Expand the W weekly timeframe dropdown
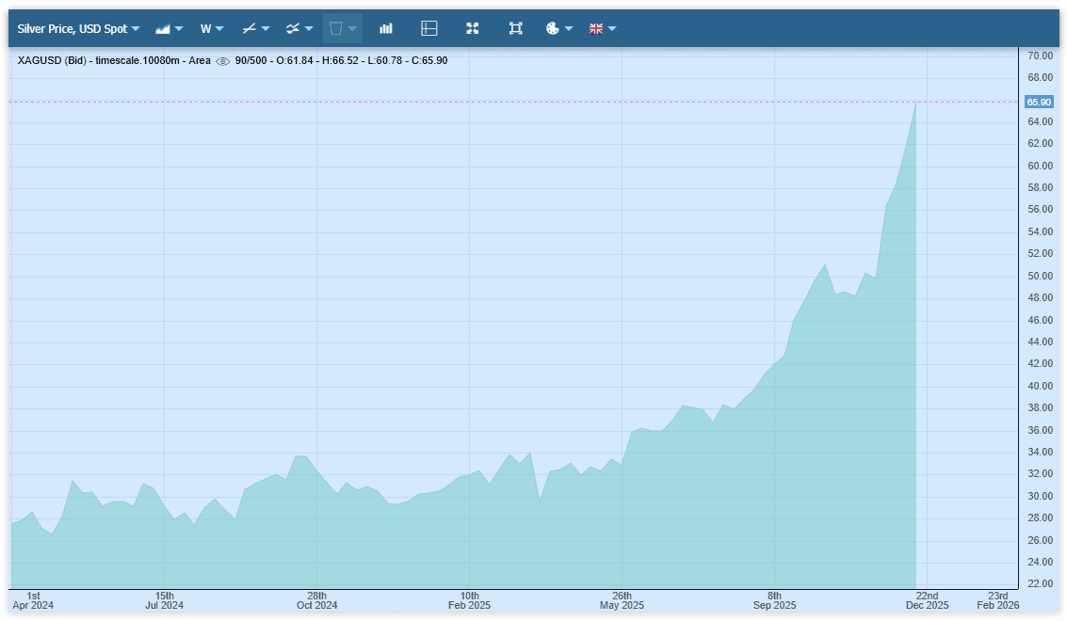Viewport: 1067px width, 621px height. (212, 29)
